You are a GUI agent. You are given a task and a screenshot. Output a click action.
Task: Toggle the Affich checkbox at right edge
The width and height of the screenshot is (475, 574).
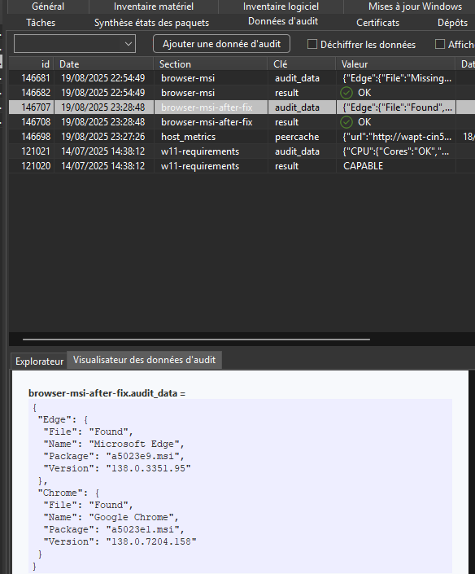coord(439,44)
